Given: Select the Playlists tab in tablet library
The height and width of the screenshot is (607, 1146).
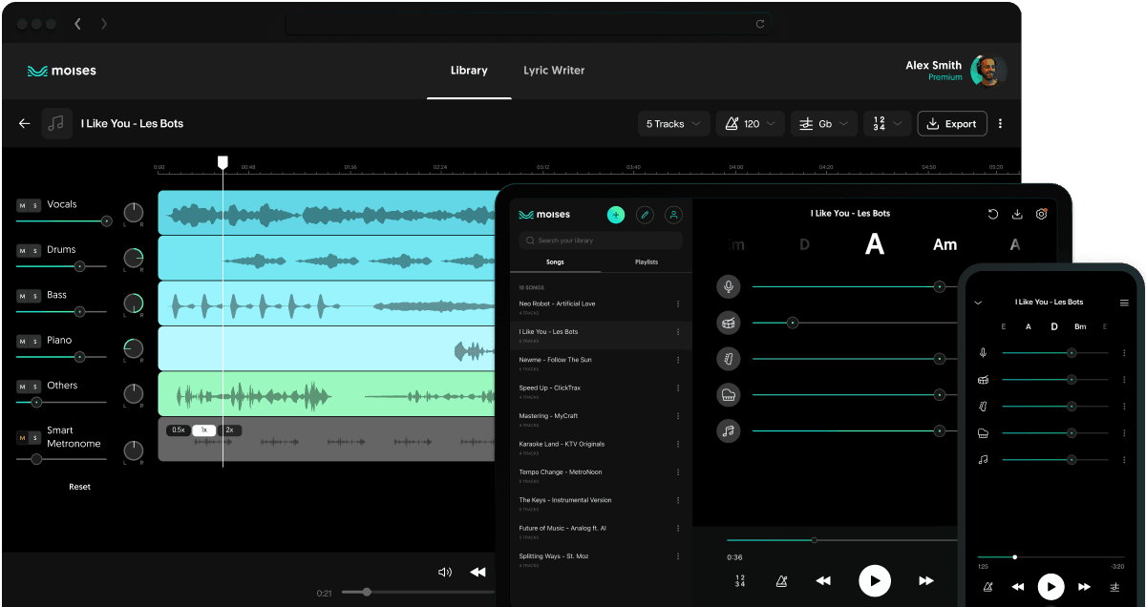Looking at the screenshot, I should tap(647, 262).
